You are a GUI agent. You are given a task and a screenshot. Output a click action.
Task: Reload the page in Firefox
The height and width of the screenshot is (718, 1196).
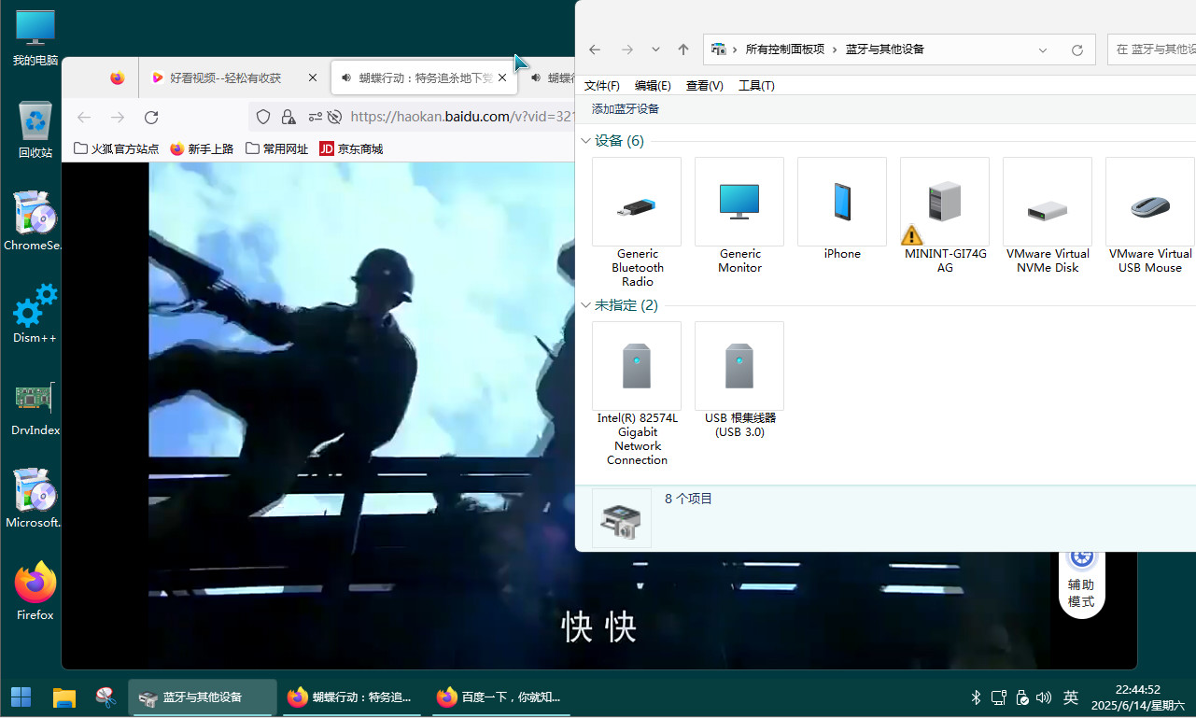coord(151,118)
